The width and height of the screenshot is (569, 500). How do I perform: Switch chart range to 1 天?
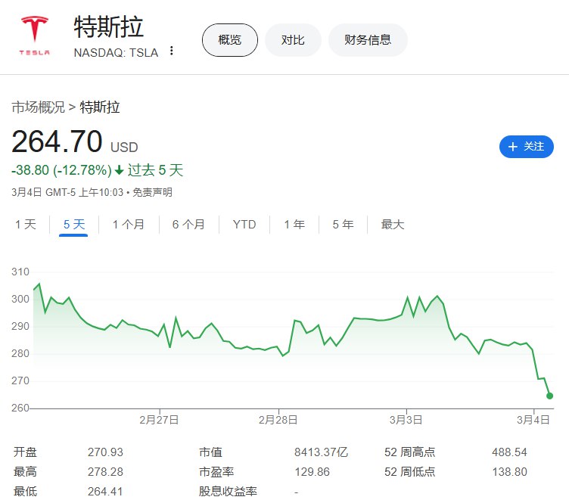coord(26,225)
